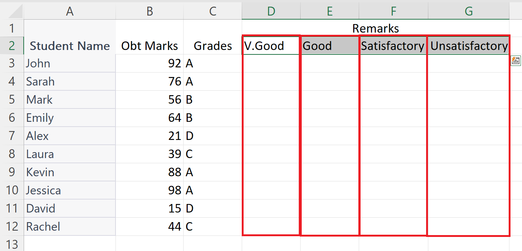Select column D header

pos(271,11)
